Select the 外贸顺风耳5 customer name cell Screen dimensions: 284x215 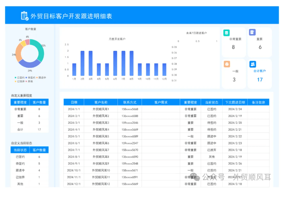(x=101, y=136)
